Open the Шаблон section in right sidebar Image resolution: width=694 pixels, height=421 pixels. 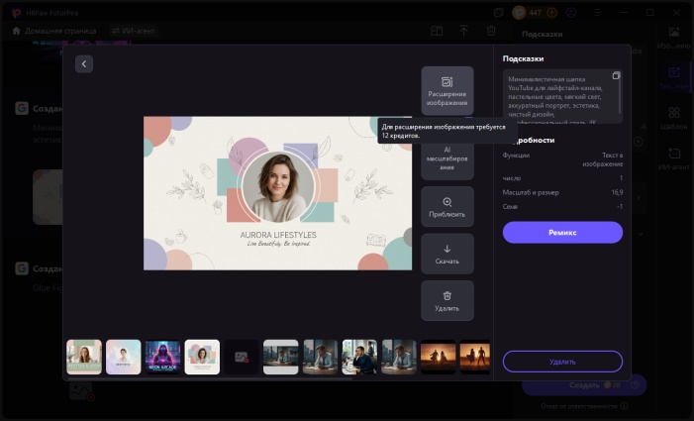pyautogui.click(x=673, y=118)
